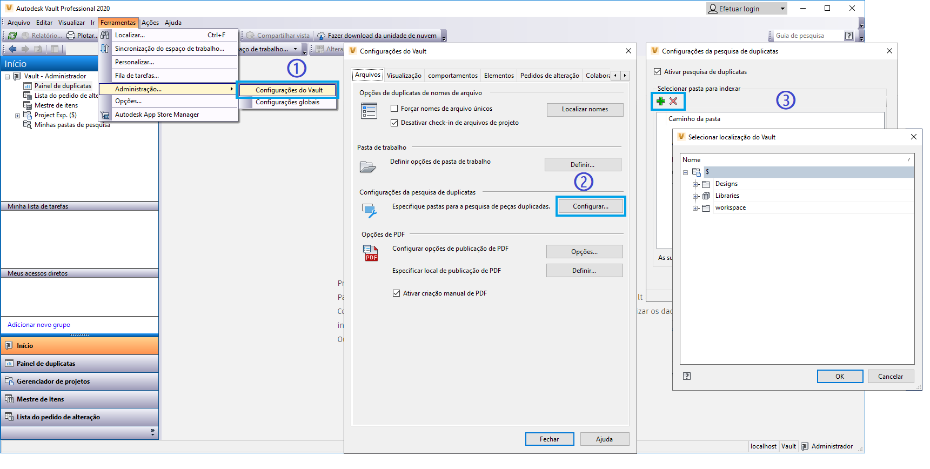Click the Vault - Administrador server icon
Viewport: 930px width, 469px height.
pos(17,76)
